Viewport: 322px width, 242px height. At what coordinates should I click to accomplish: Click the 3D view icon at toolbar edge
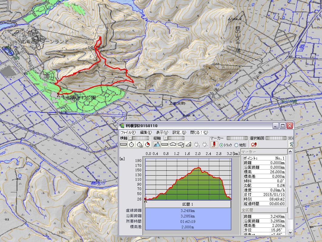click(291, 145)
